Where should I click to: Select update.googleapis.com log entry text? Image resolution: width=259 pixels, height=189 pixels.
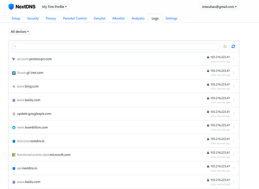34,114
